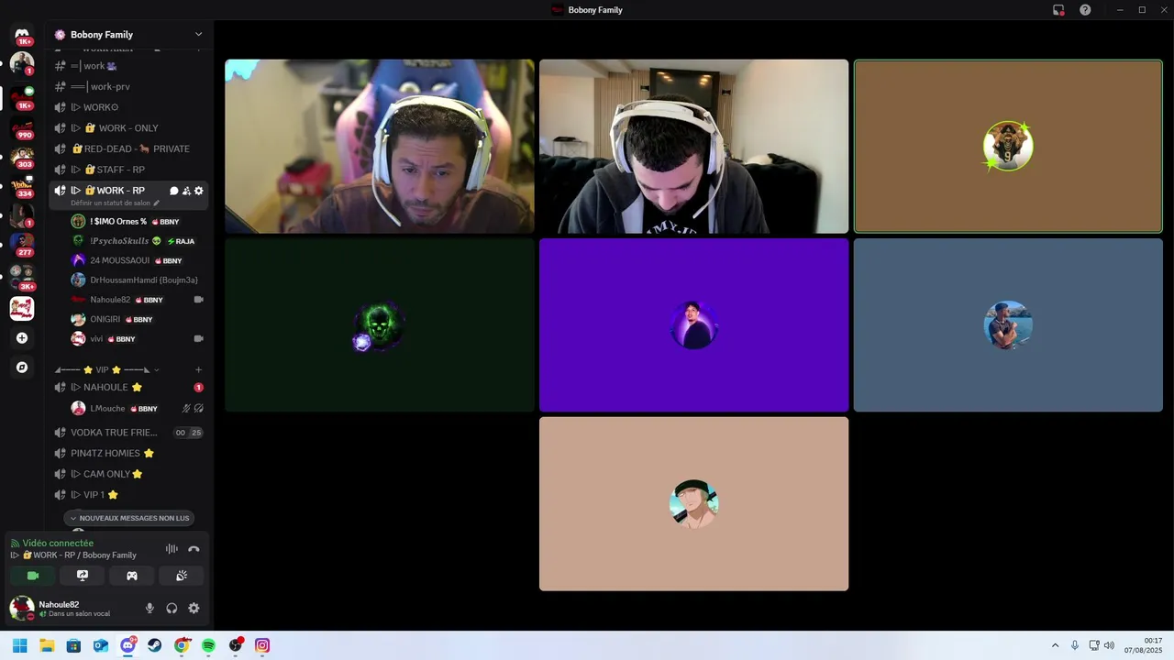Turn off camera with green video button
1174x660 pixels.
click(33, 576)
